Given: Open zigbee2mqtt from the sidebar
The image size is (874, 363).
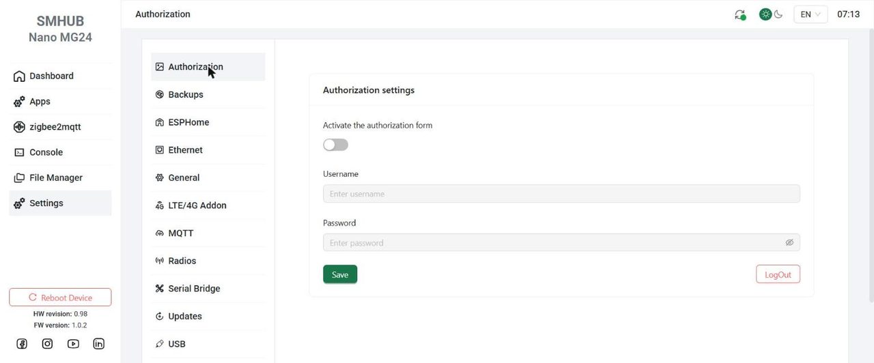Looking at the screenshot, I should tap(60, 127).
